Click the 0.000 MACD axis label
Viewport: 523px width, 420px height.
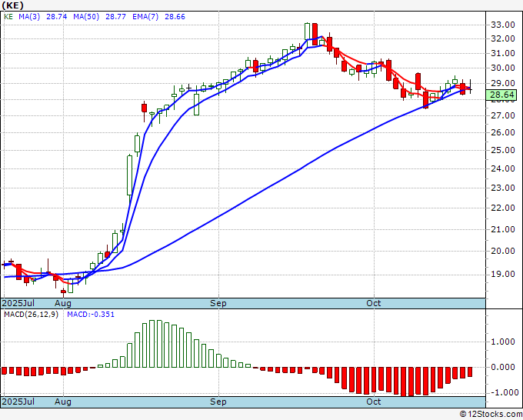click(503, 367)
